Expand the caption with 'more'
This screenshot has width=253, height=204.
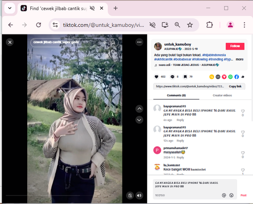[x=239, y=59]
